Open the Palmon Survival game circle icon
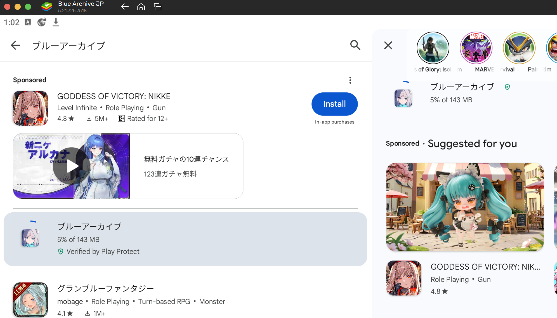 point(519,48)
